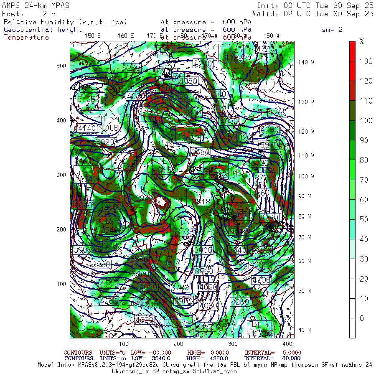Image resolution: width=376 pixels, height=376 pixels.
Task: Click the "%" unit label above the colorbar
Action: click(x=362, y=41)
